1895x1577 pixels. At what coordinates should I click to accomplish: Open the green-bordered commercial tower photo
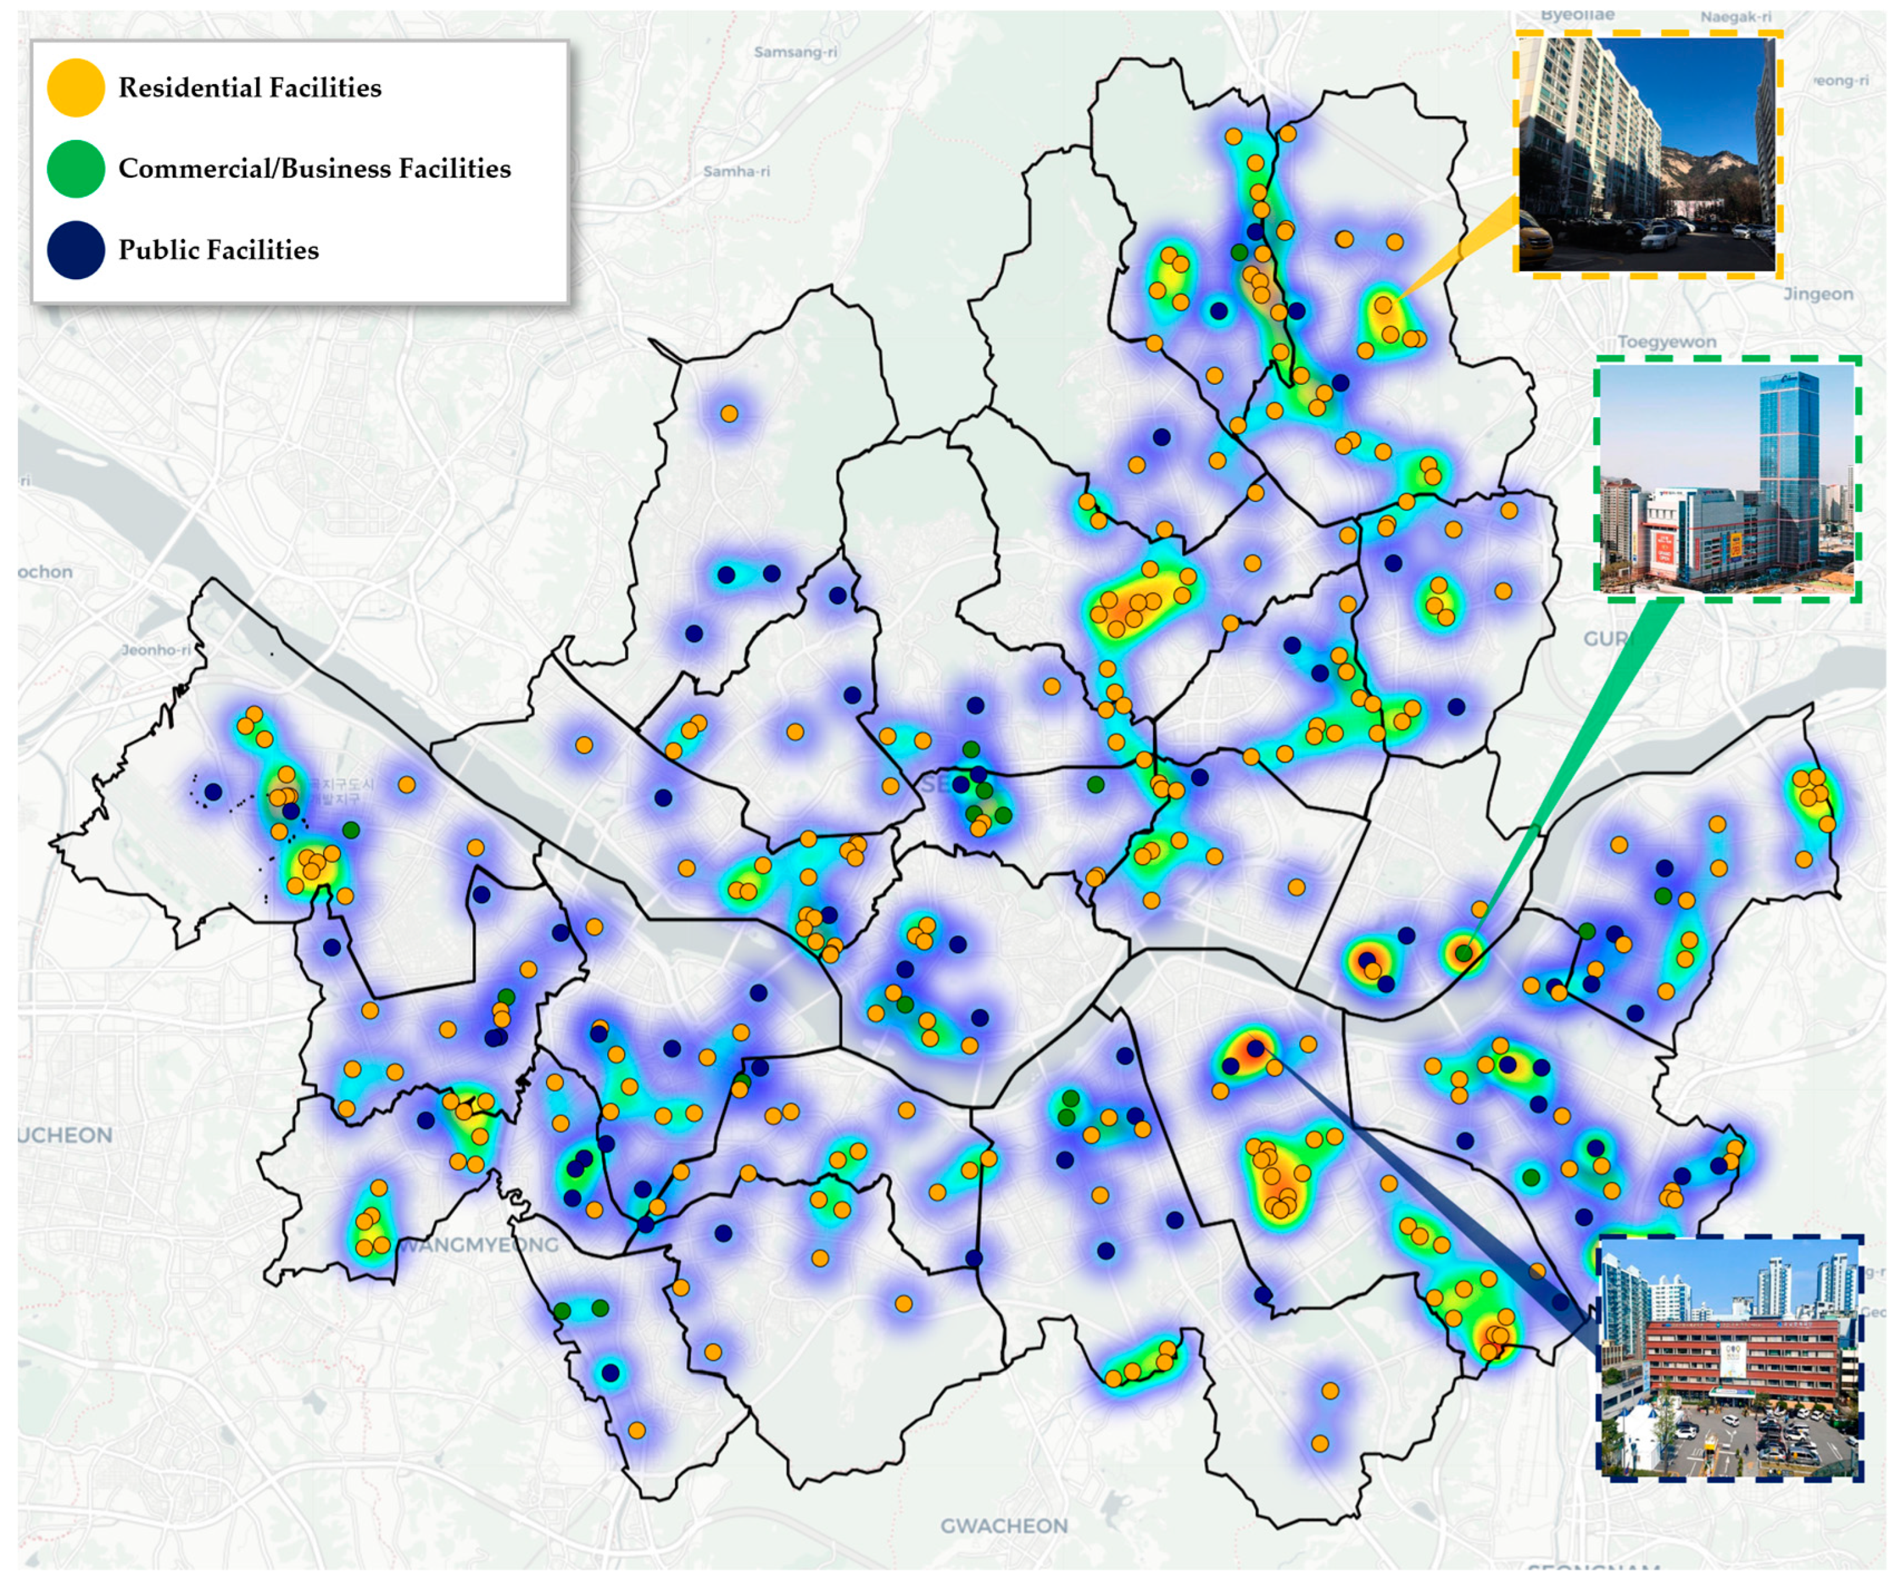point(1727,479)
